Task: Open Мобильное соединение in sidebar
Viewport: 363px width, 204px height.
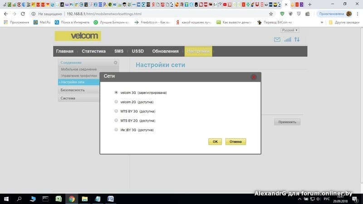Action: (78, 69)
